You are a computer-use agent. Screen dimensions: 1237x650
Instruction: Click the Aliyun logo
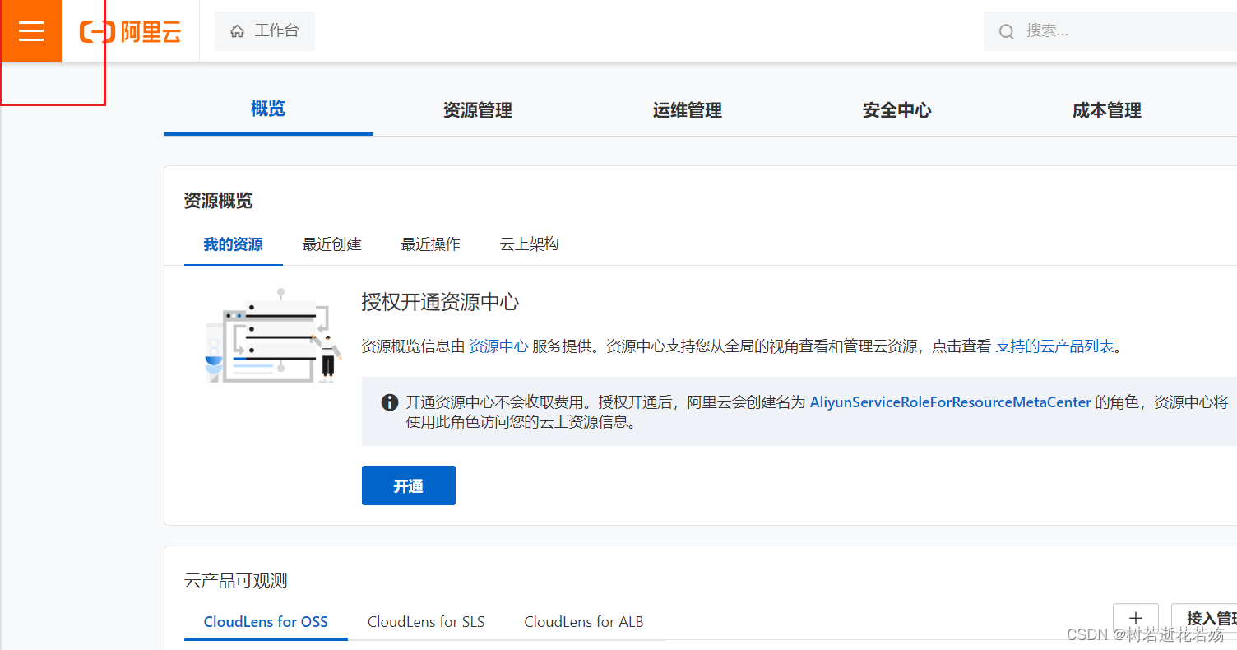tap(132, 30)
